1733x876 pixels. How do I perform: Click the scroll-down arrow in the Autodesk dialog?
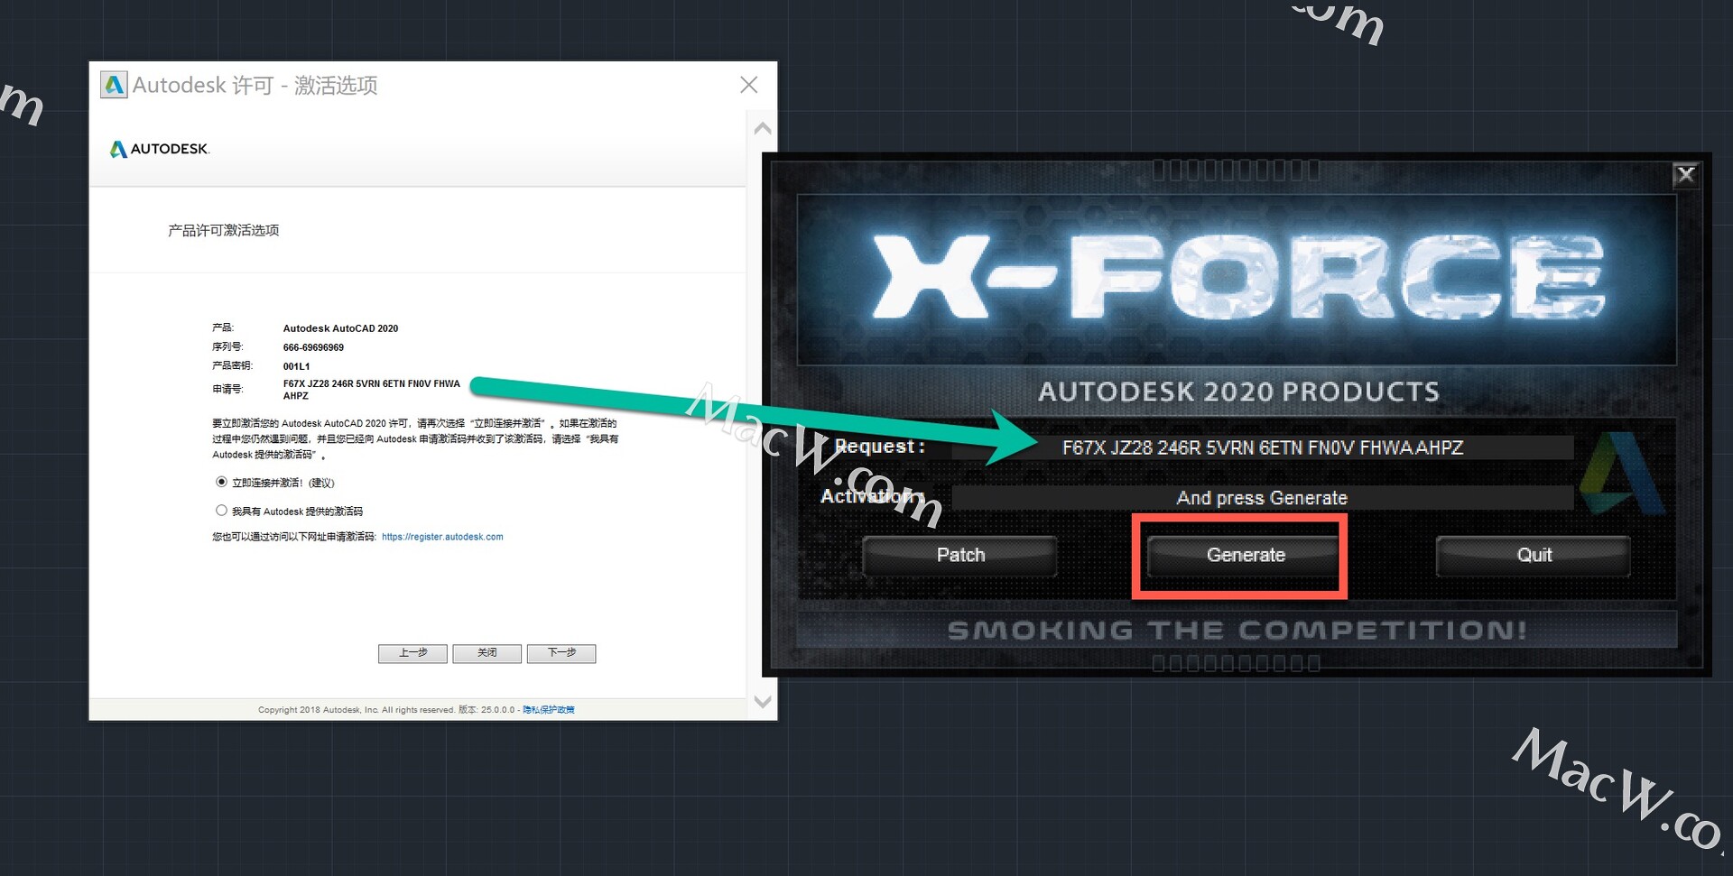763,702
